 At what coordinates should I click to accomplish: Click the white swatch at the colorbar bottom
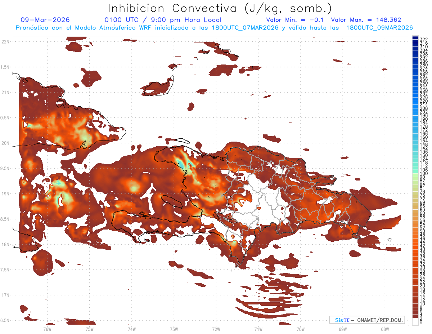[415, 321]
